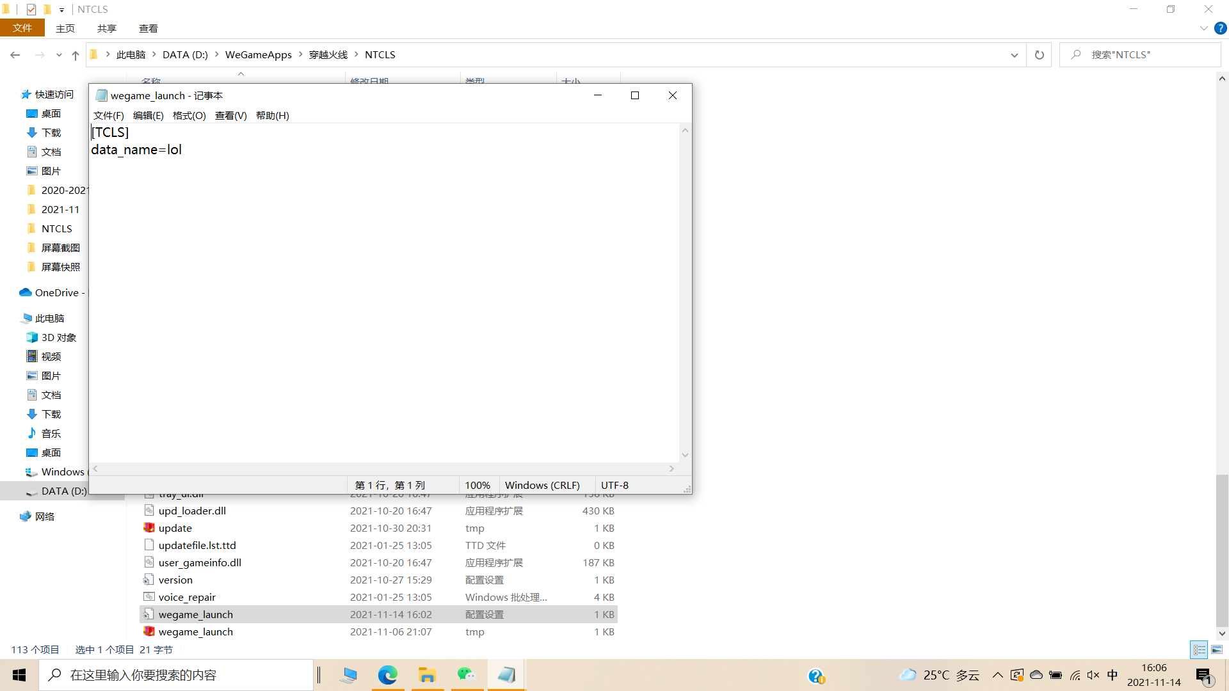Screen dimensions: 1229x691
Task: Click the Refresh icon beside address bar
Action: 1039,55
